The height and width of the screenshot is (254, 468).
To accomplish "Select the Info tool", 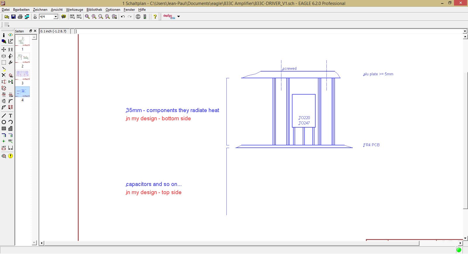I will tap(4, 35).
